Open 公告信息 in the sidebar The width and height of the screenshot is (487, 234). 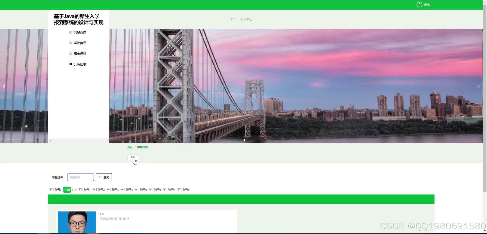point(80,64)
